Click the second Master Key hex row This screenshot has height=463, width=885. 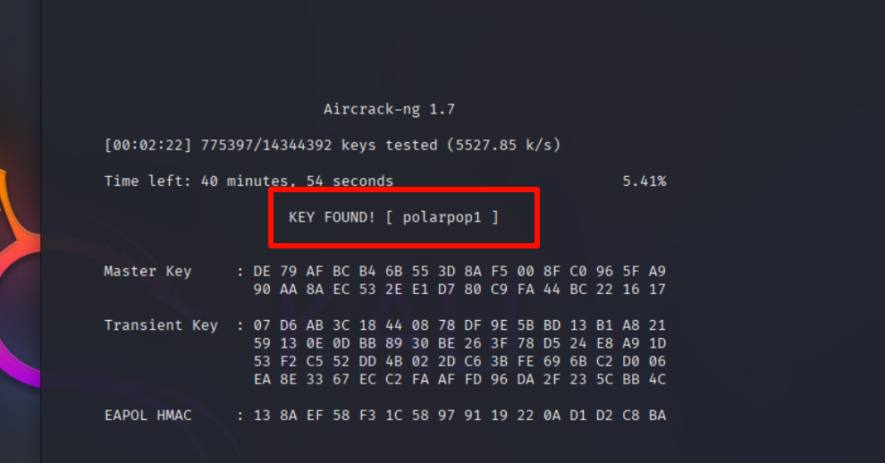pos(459,289)
